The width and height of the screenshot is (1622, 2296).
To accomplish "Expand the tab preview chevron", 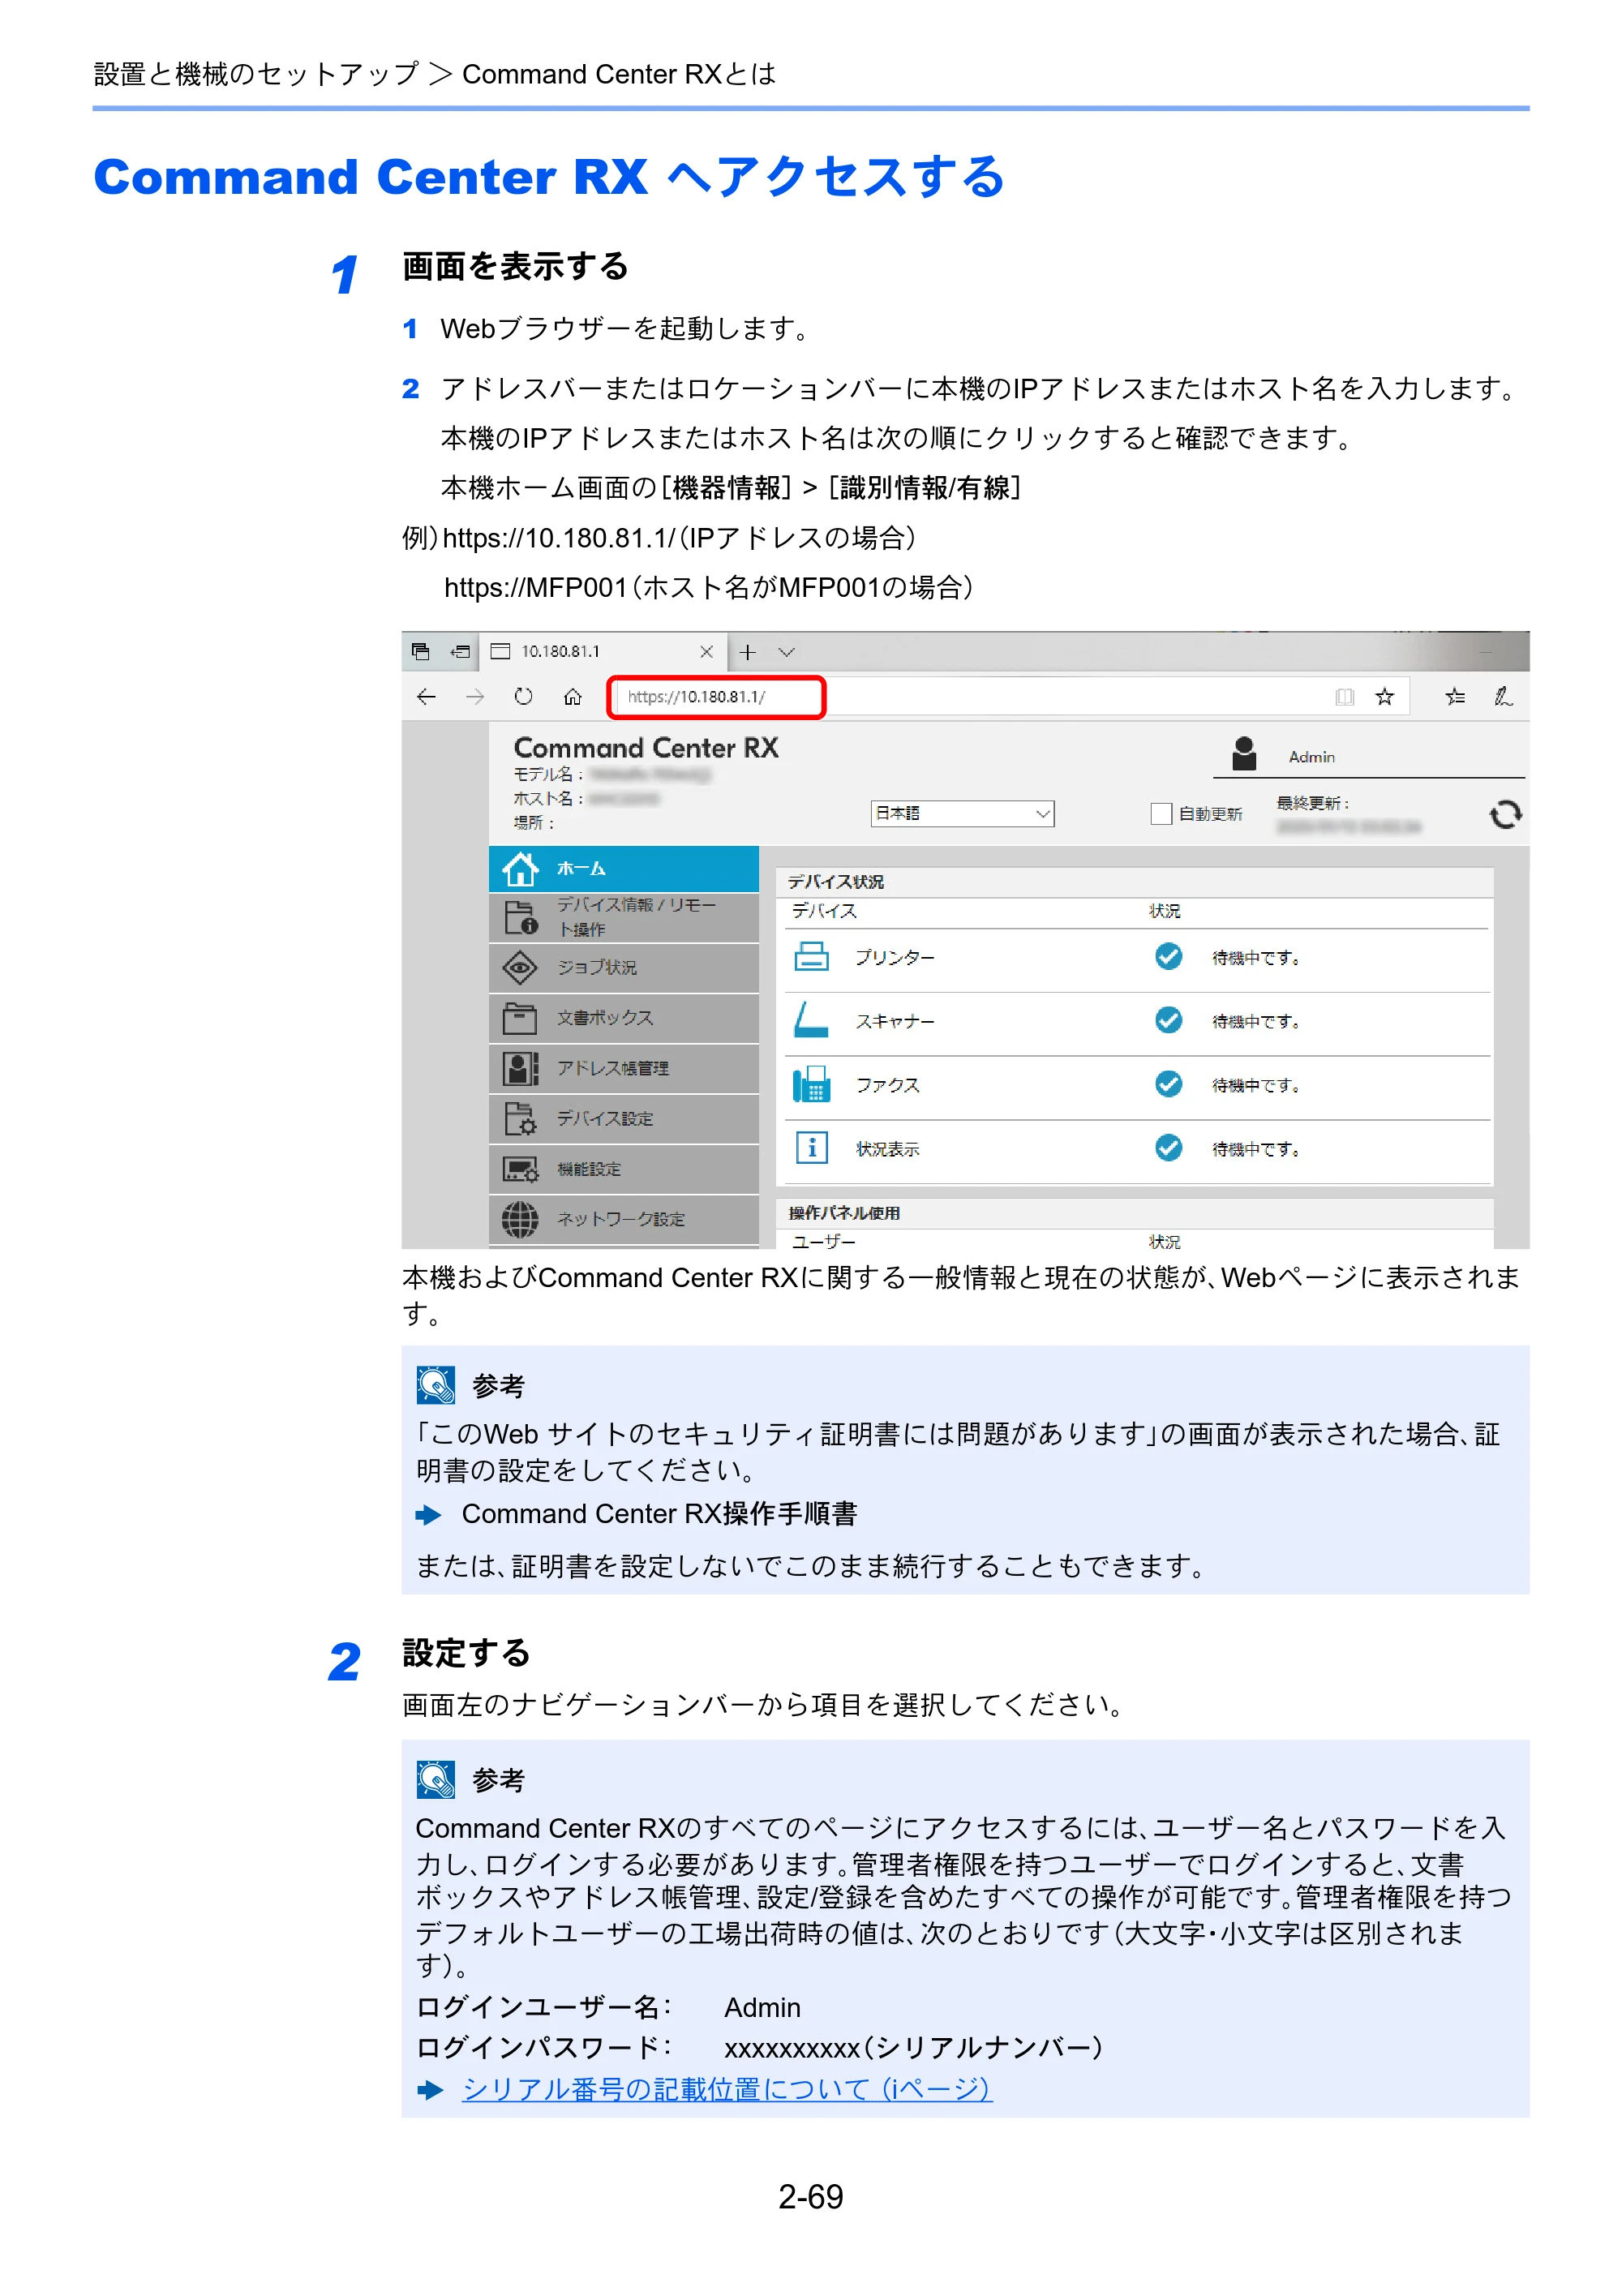I will (x=787, y=652).
